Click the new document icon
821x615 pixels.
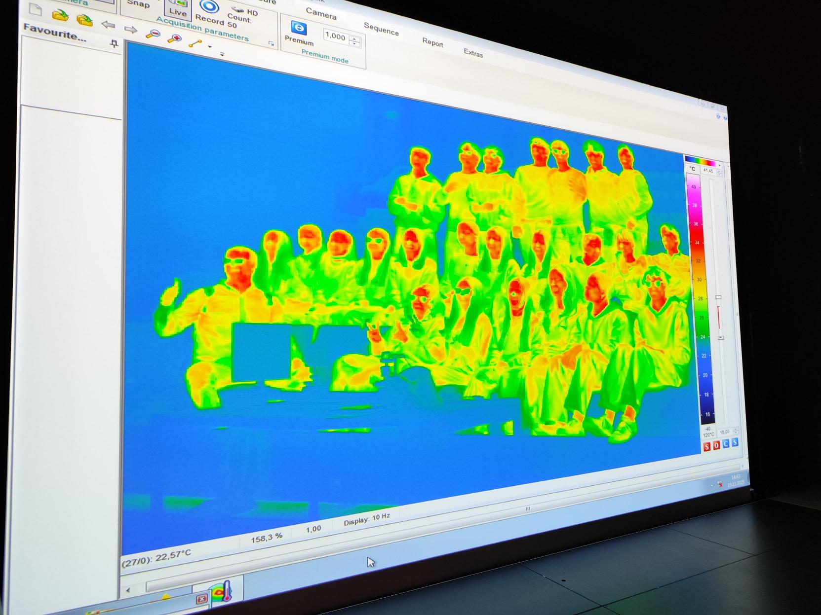[x=35, y=9]
